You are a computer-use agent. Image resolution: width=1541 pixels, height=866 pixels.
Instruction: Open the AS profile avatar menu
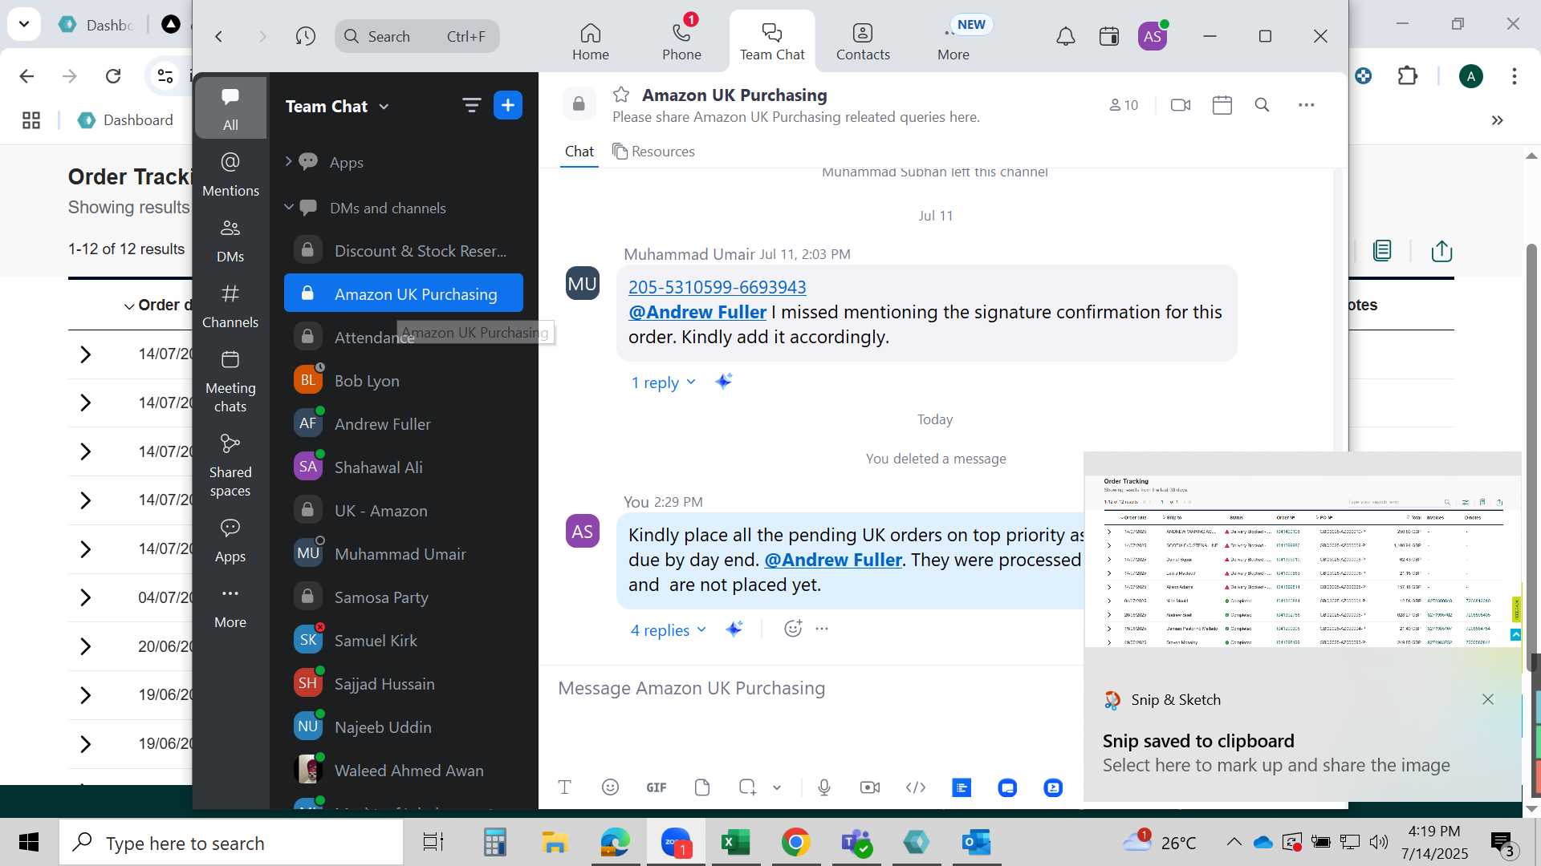1153,36
